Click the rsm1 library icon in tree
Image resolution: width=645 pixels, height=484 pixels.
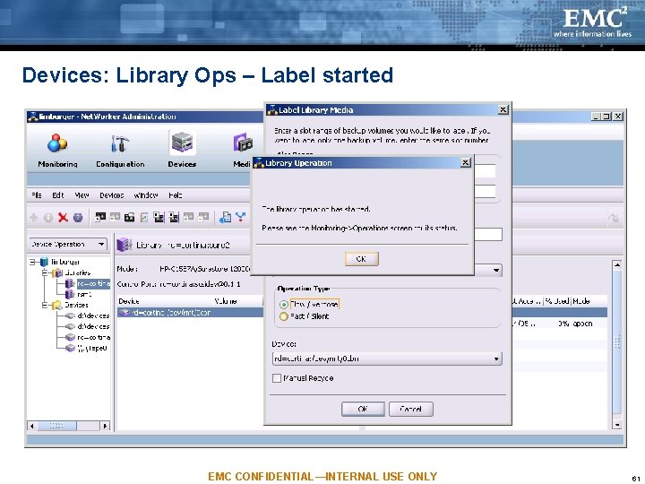click(70, 294)
